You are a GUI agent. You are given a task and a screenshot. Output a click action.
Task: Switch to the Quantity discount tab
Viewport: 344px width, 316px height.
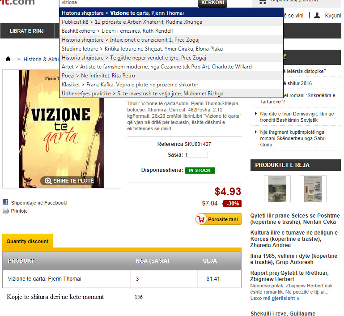(27, 241)
